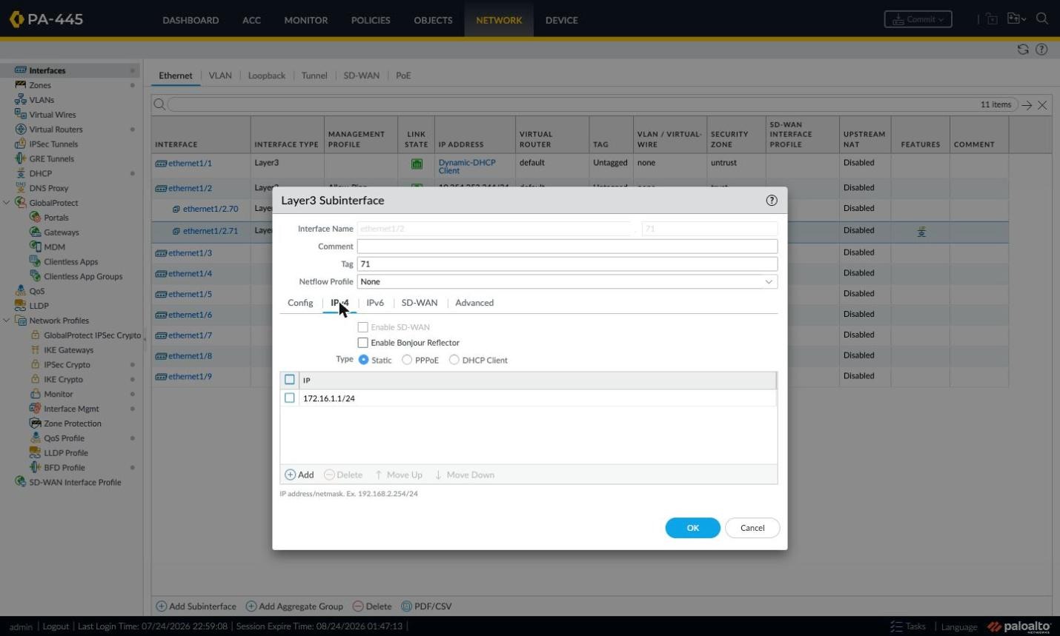
Task: Enable the Bonjour Reflector checkbox
Action: [x=362, y=343]
